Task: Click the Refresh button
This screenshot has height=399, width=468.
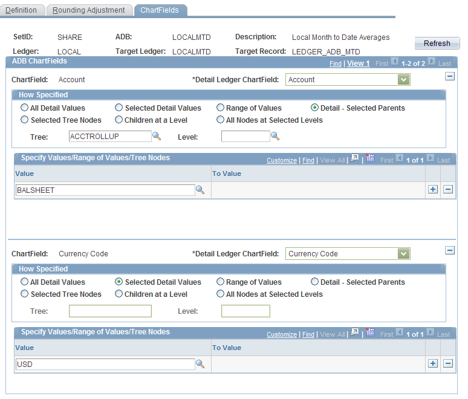Action: pyautogui.click(x=437, y=44)
